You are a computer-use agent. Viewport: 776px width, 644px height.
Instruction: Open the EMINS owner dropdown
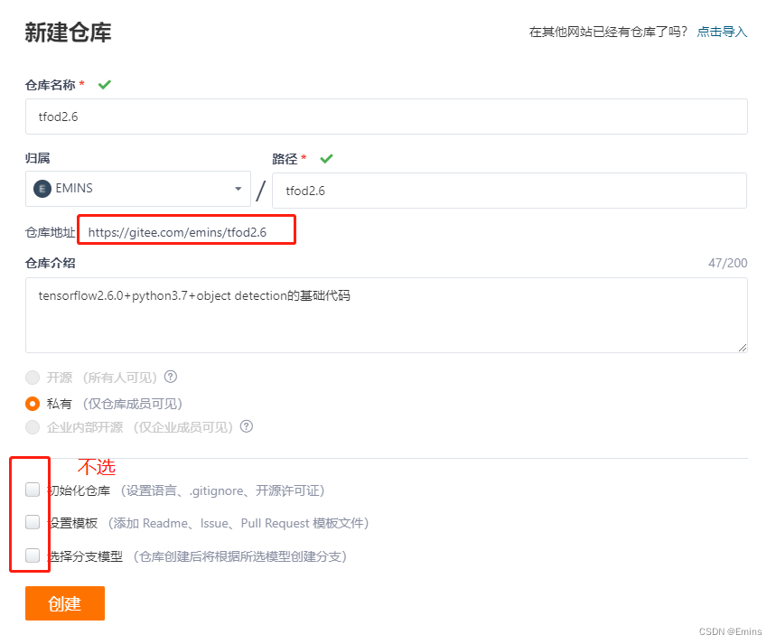tap(137, 189)
